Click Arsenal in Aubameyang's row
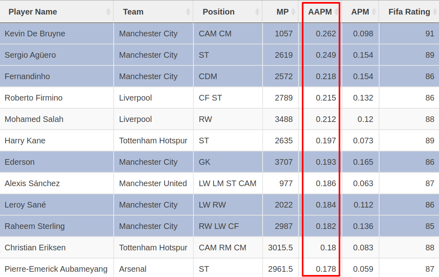 coord(133,269)
